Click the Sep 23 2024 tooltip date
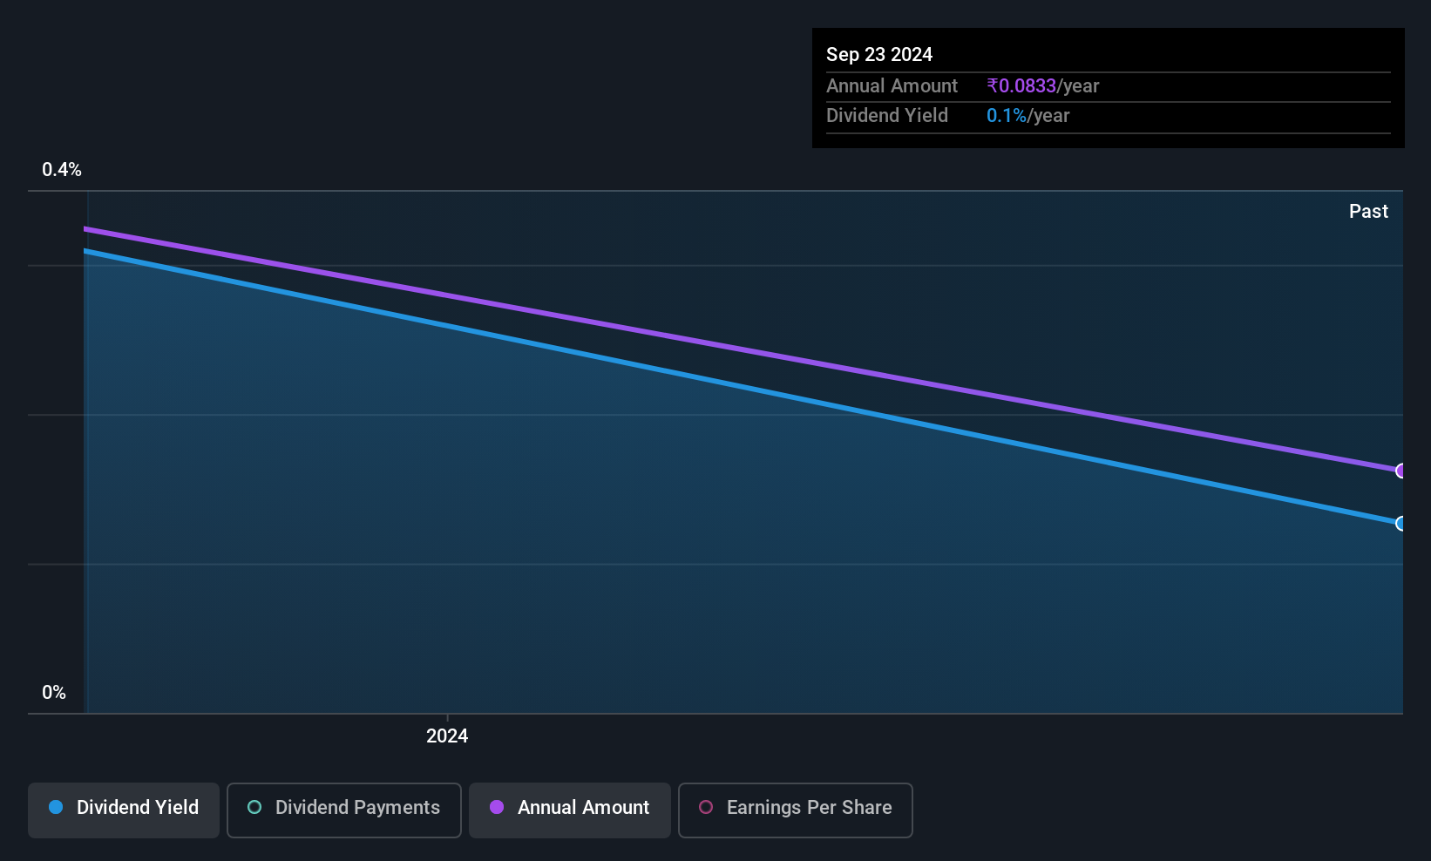This screenshot has width=1431, height=861. point(879,54)
